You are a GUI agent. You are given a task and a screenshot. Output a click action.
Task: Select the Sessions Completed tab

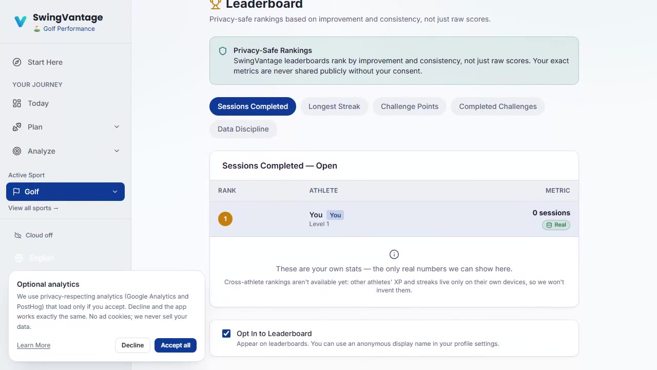pyautogui.click(x=253, y=106)
